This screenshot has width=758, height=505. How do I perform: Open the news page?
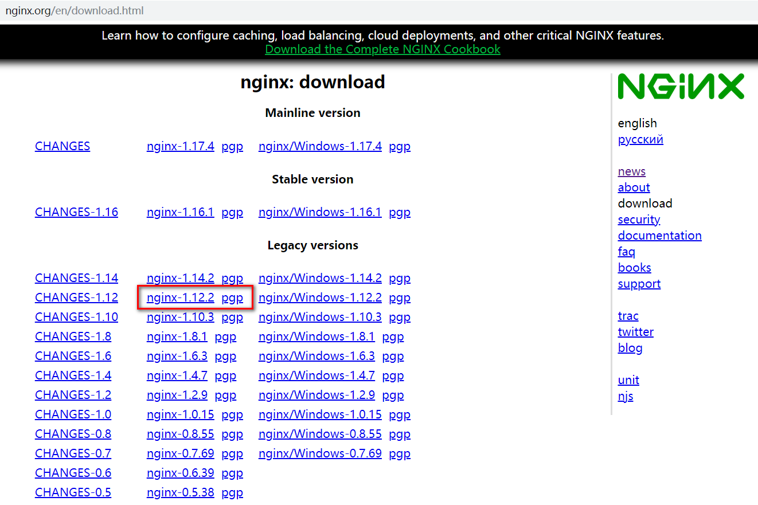point(632,171)
